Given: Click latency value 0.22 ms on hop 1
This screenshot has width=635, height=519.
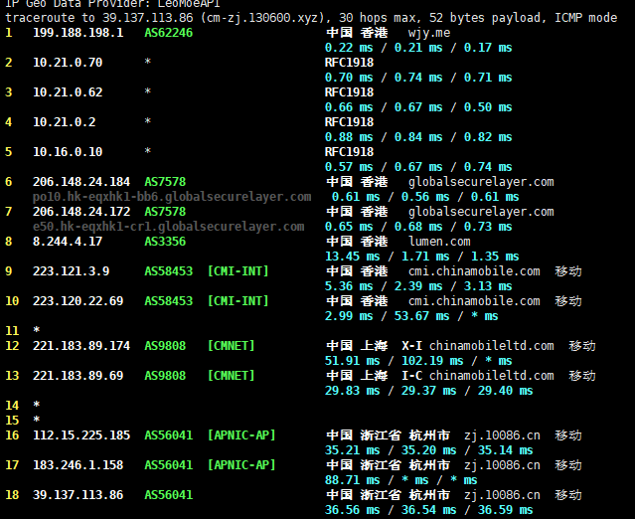Looking at the screenshot, I should (x=349, y=48).
